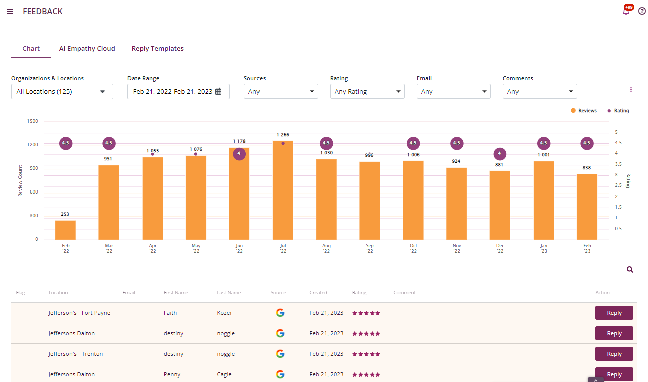Open the Comments filter dropdown

click(540, 92)
